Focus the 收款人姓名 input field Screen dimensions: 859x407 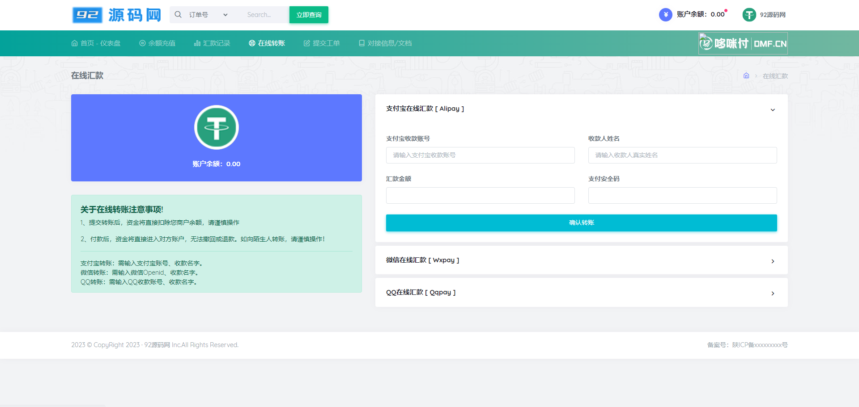(x=683, y=155)
